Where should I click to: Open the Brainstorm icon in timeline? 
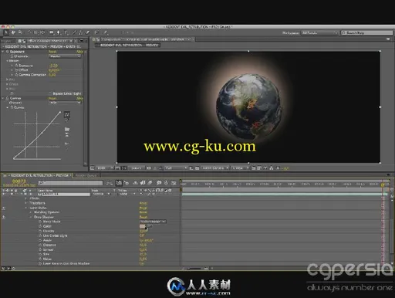click(159, 183)
